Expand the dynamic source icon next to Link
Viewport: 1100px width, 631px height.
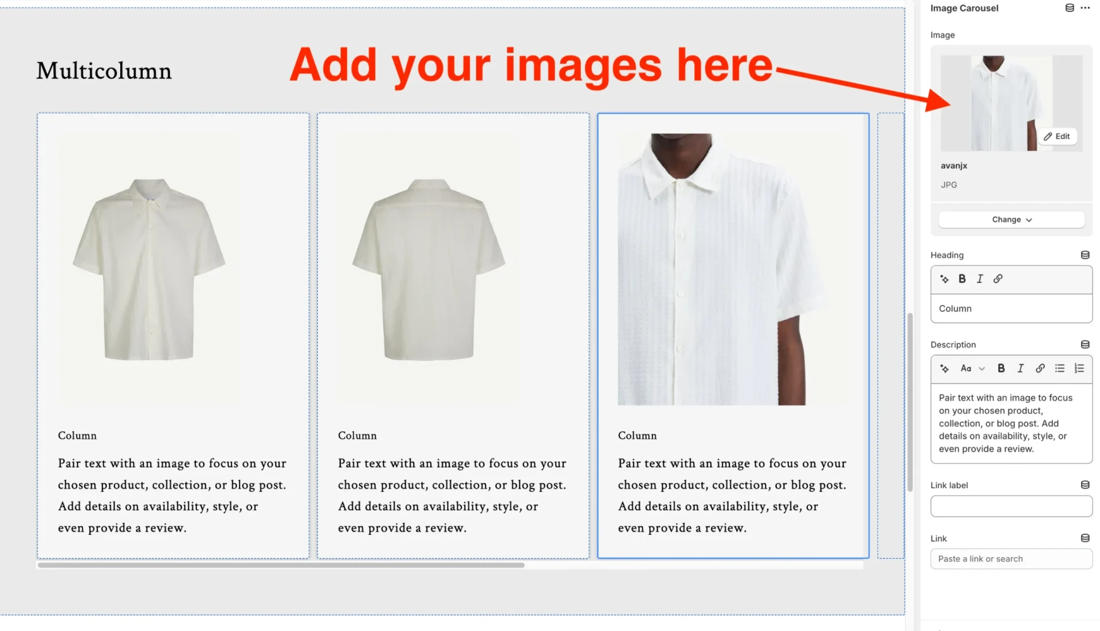click(1085, 538)
